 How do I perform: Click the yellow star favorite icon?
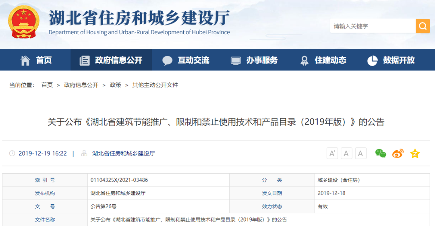(415, 153)
